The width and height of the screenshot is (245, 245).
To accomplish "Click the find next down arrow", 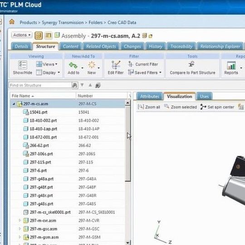I will [x=82, y=85].
